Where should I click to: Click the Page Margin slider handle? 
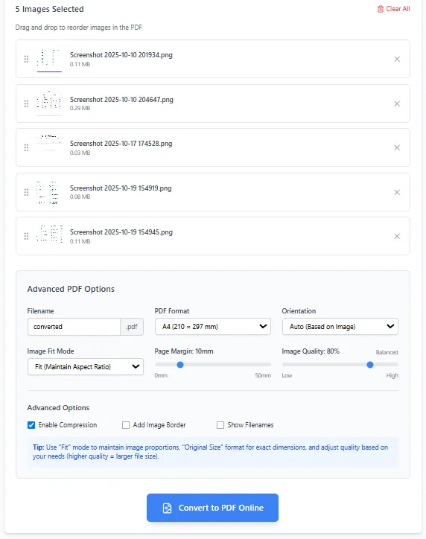180,365
